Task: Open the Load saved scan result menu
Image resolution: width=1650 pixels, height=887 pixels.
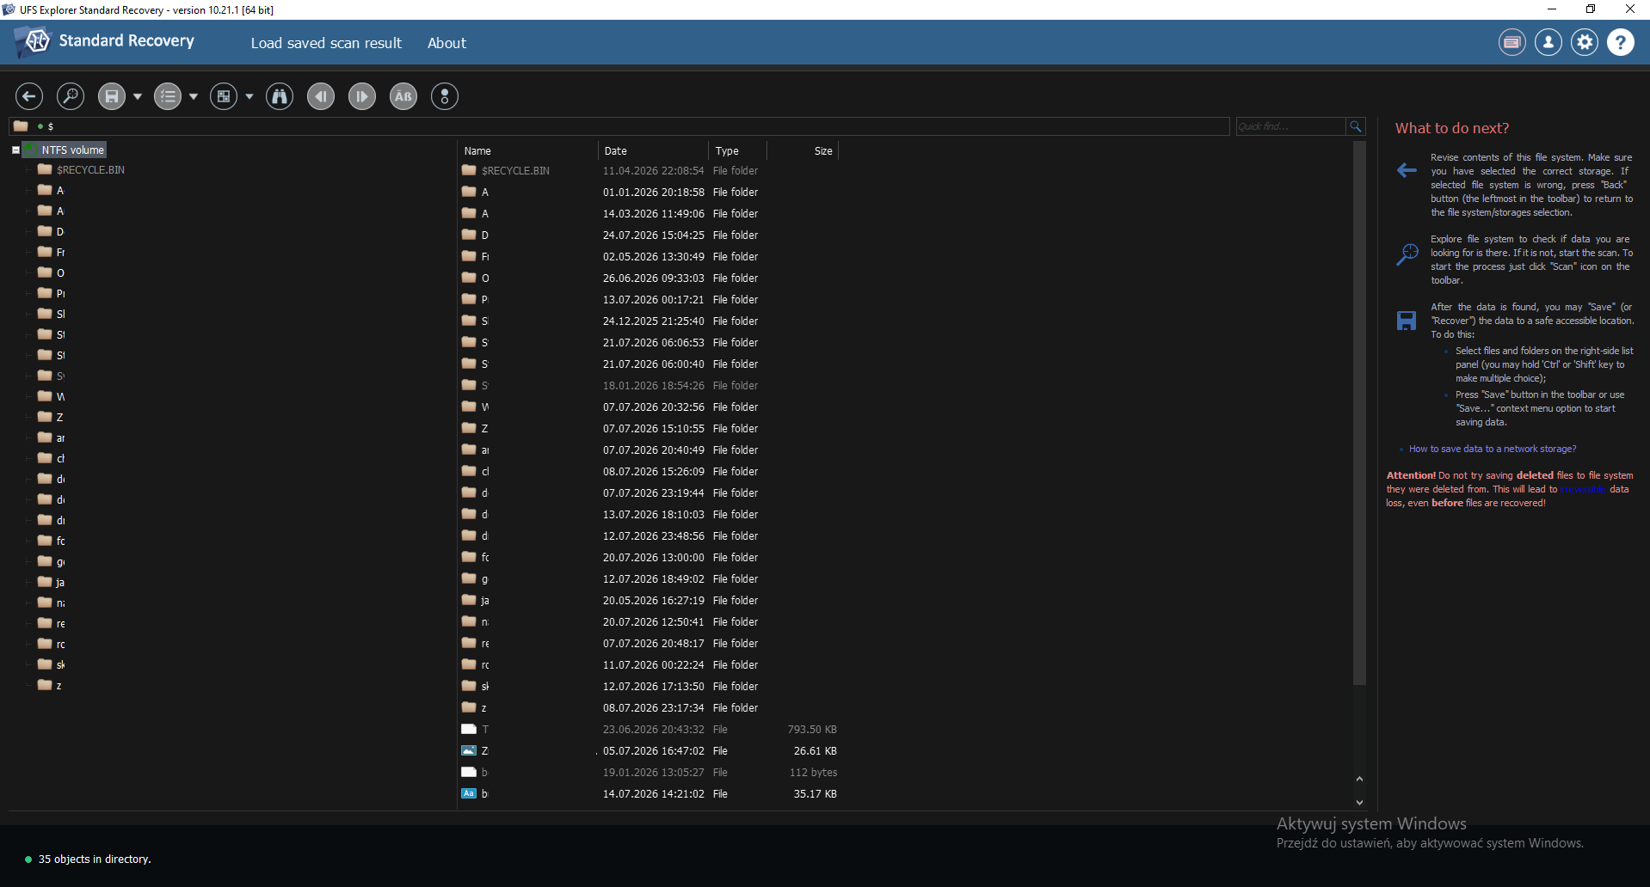Action: point(326,43)
